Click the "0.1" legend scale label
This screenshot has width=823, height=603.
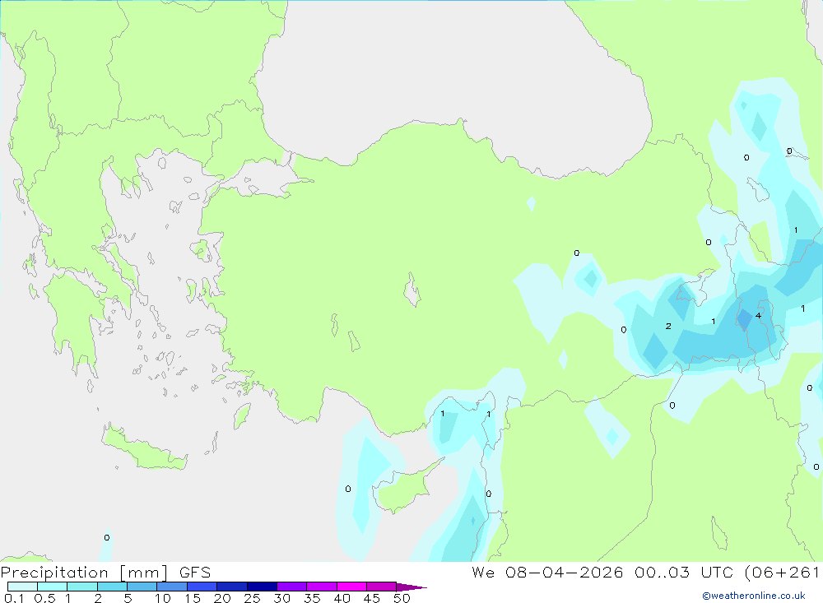(14, 598)
